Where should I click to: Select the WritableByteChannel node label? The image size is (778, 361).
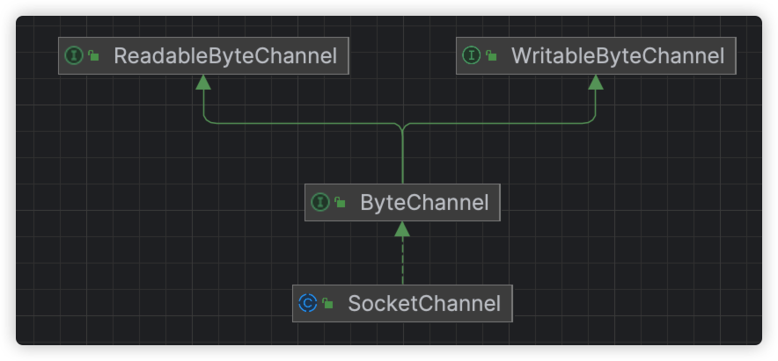pos(618,56)
